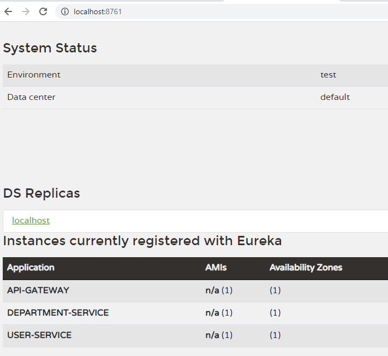388x356 pixels.
Task: Click the 'default' data center value
Action: [x=335, y=97]
